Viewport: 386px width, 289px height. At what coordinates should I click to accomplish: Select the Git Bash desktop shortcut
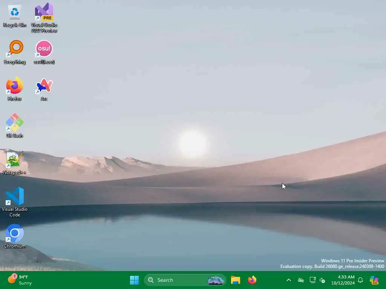15,126
